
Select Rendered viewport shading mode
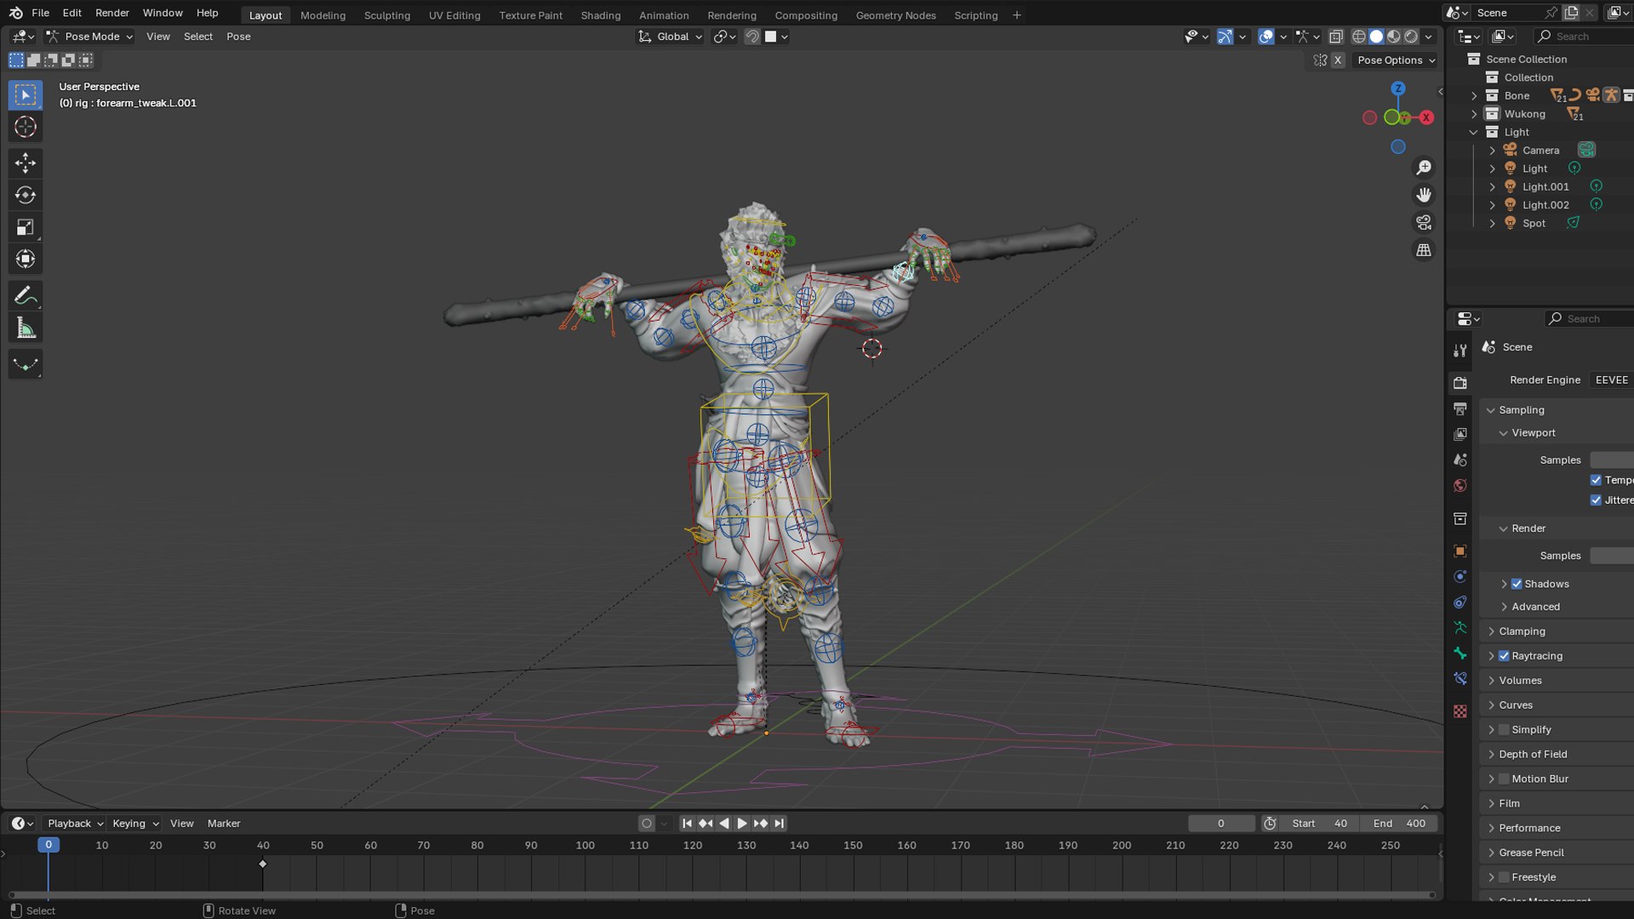pyautogui.click(x=1412, y=37)
